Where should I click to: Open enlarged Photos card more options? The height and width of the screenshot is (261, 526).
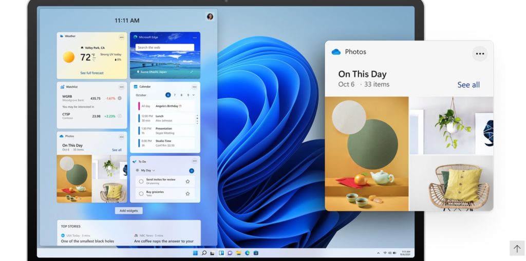coord(480,54)
